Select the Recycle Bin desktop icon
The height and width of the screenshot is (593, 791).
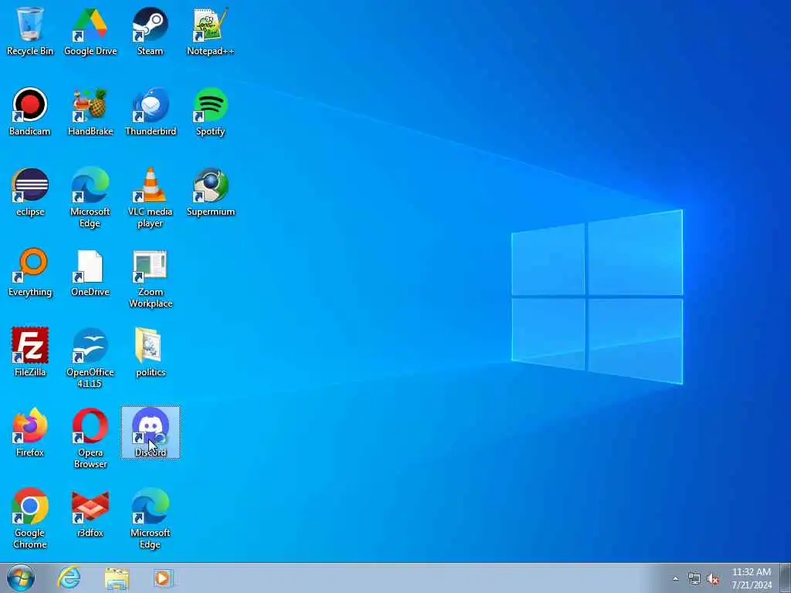(30, 31)
